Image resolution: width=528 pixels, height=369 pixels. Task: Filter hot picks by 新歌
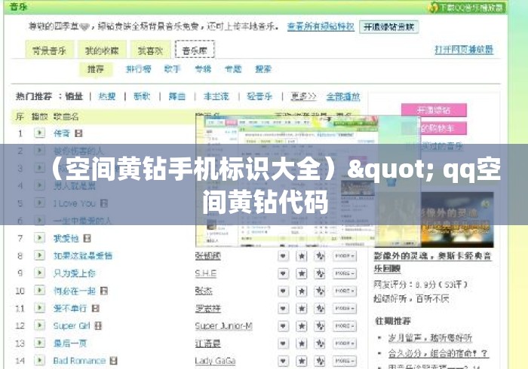pos(142,96)
